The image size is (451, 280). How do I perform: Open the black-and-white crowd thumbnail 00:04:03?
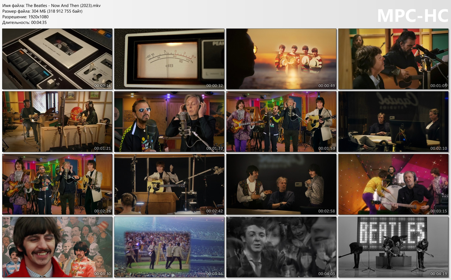pos(281,247)
